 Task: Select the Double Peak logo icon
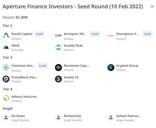58,47
